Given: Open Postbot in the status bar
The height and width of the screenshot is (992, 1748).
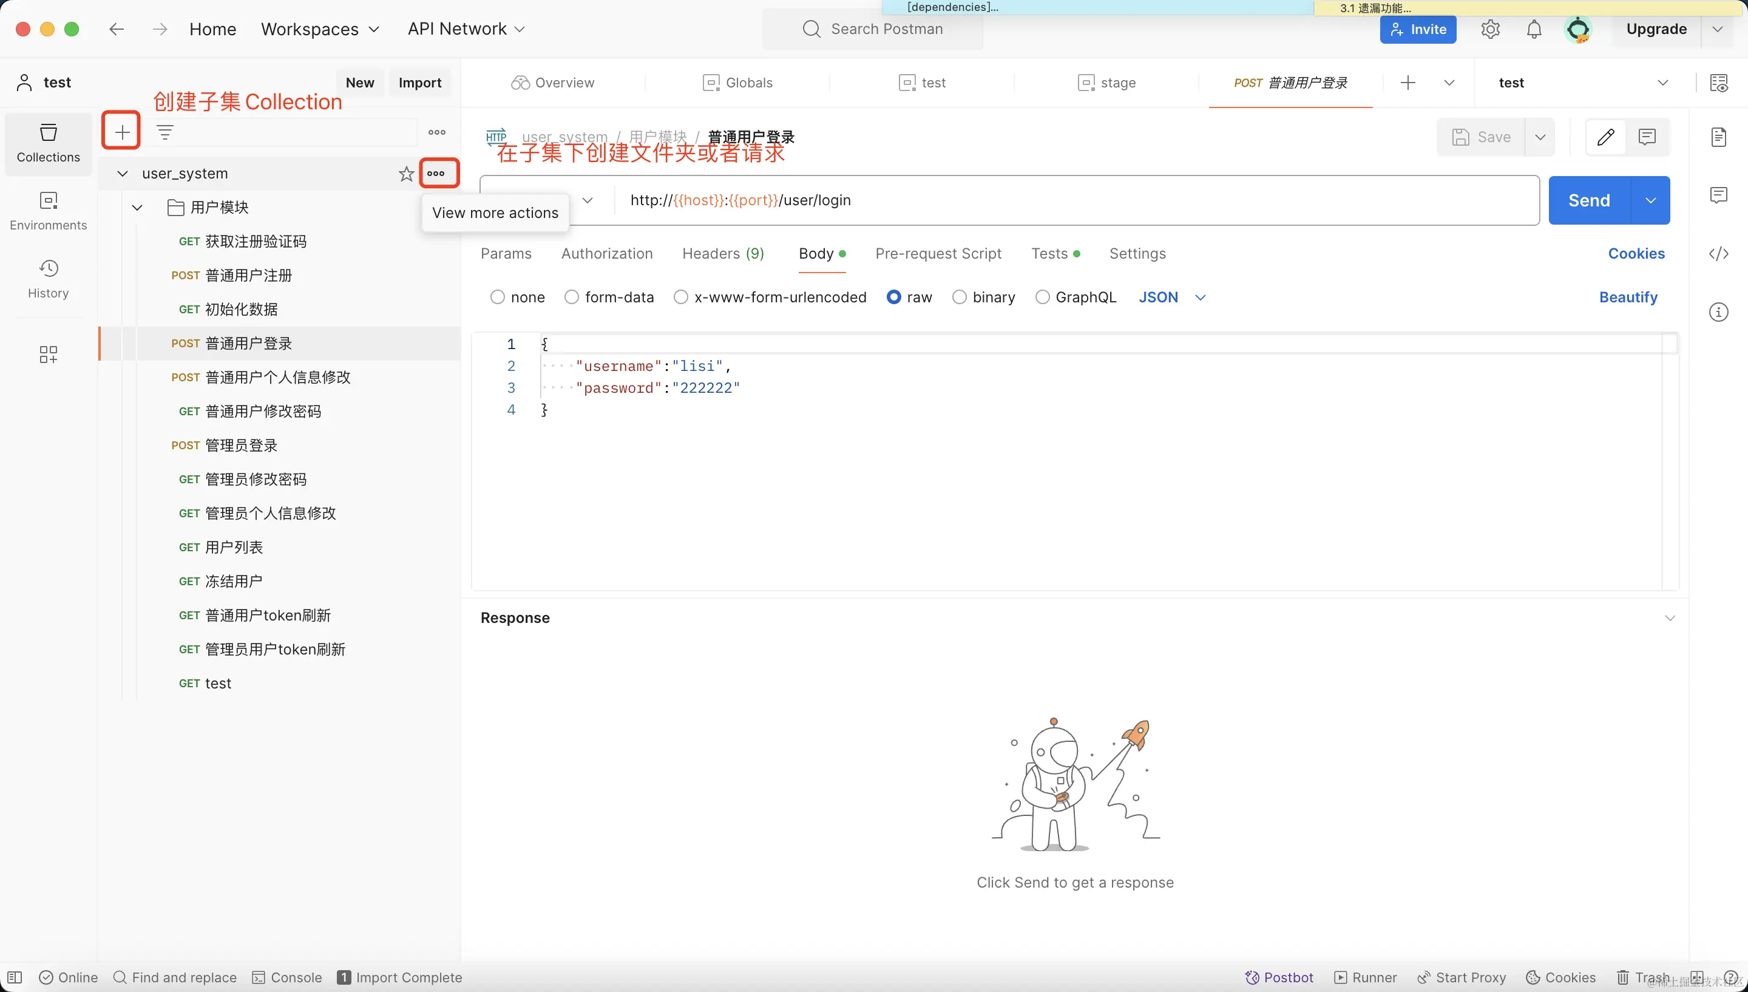Looking at the screenshot, I should click(1279, 977).
